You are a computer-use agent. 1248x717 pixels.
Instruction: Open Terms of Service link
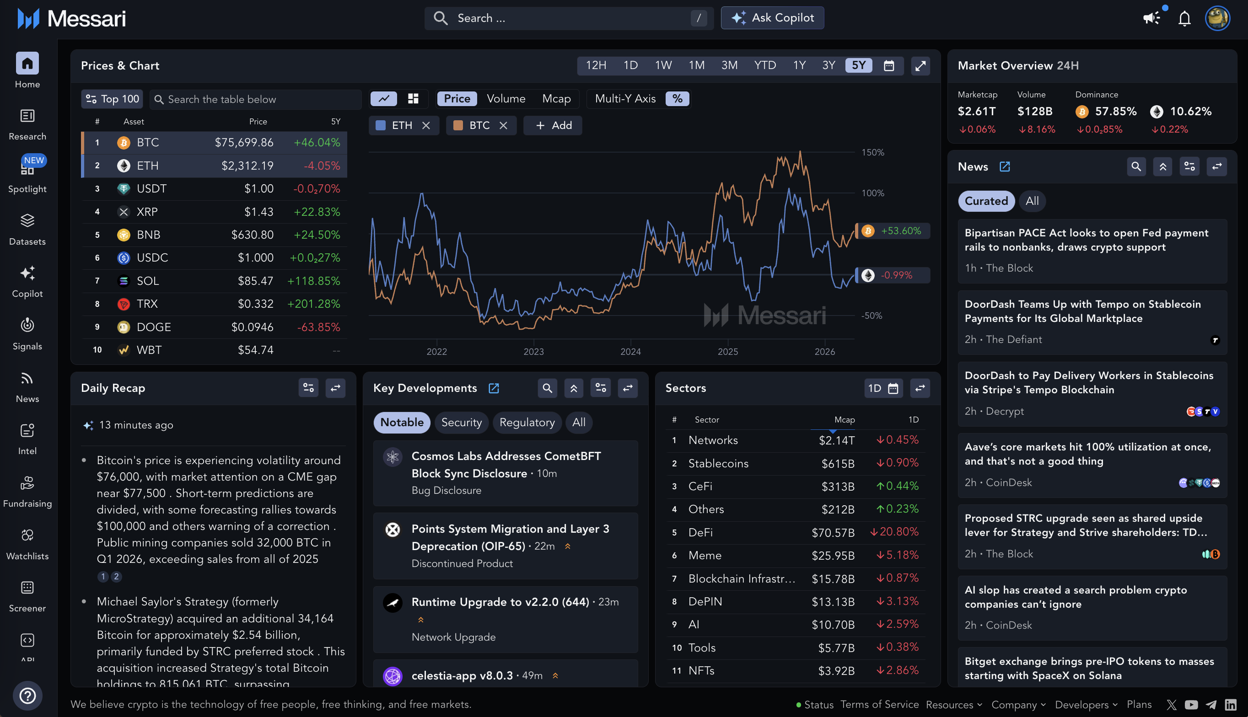[x=879, y=705]
